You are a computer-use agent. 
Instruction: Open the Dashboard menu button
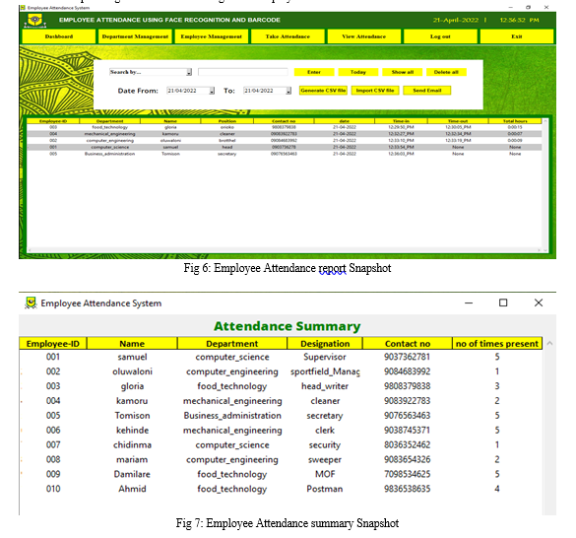point(59,36)
